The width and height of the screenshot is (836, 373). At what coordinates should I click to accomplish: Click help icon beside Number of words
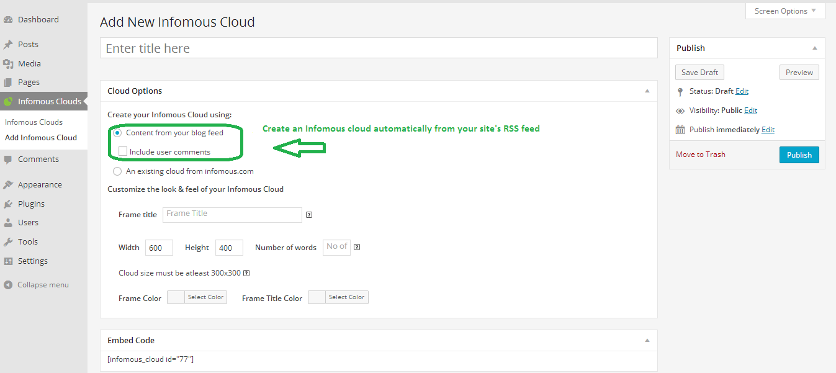click(357, 247)
